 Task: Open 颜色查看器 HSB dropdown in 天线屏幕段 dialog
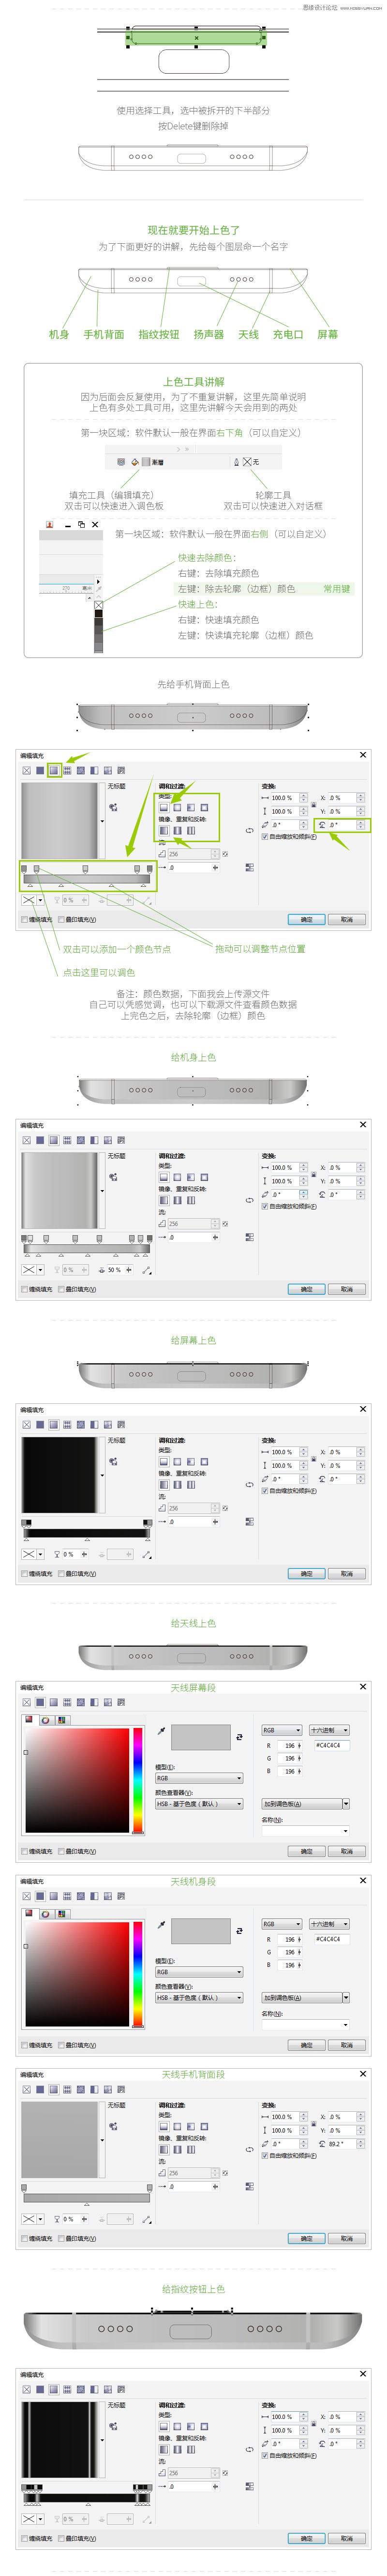point(198,1804)
